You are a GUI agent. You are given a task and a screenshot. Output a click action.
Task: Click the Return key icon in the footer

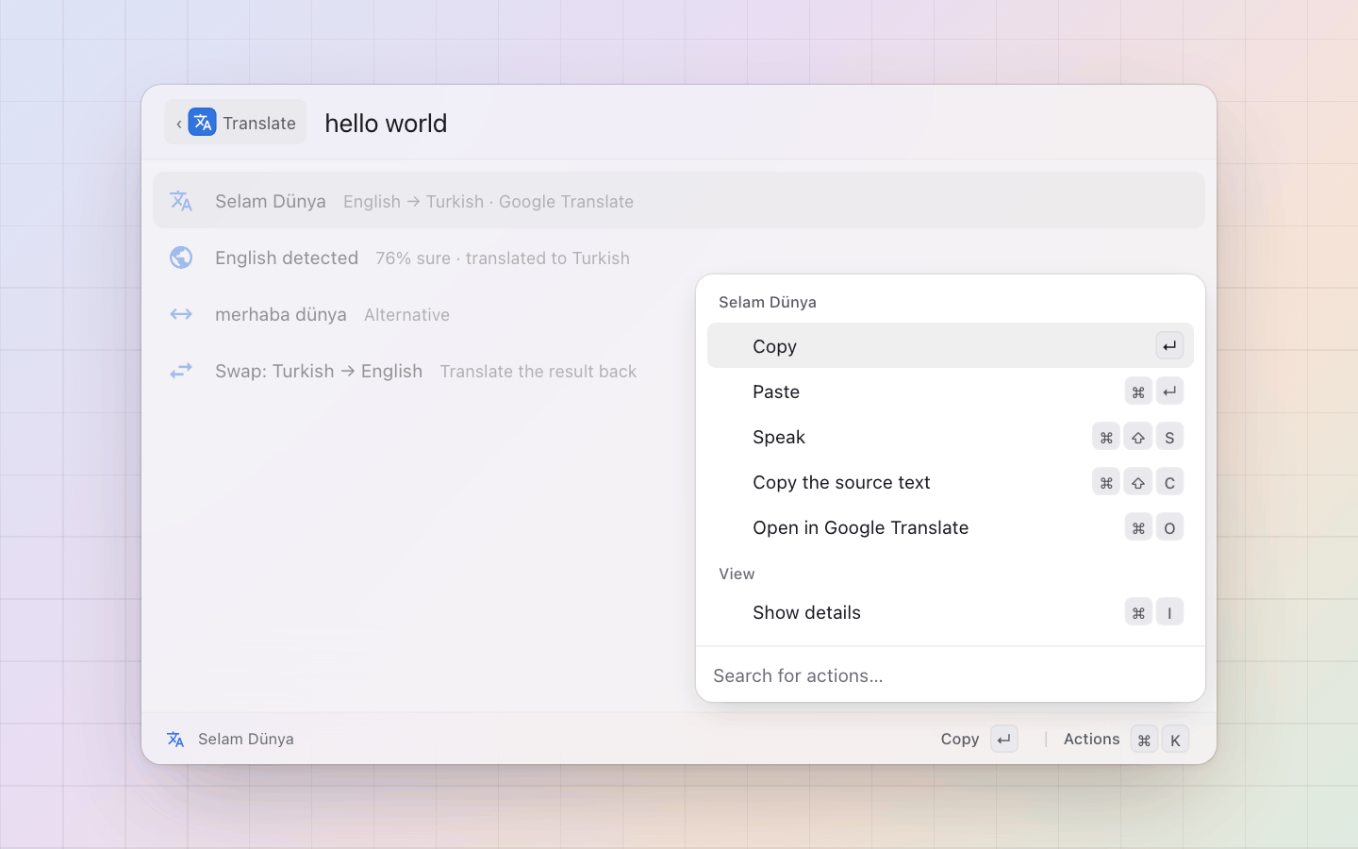click(x=1004, y=740)
